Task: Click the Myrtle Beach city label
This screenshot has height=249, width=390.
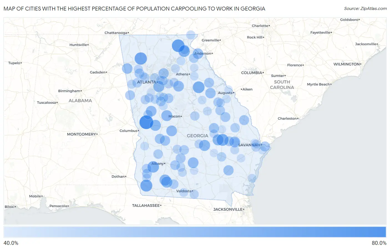Action: click(318, 84)
